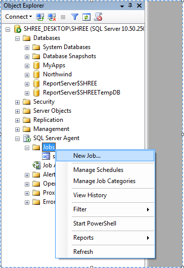Close the Object Explorer panel
Image resolution: width=184 pixels, height=268 pixels.
click(139, 6)
